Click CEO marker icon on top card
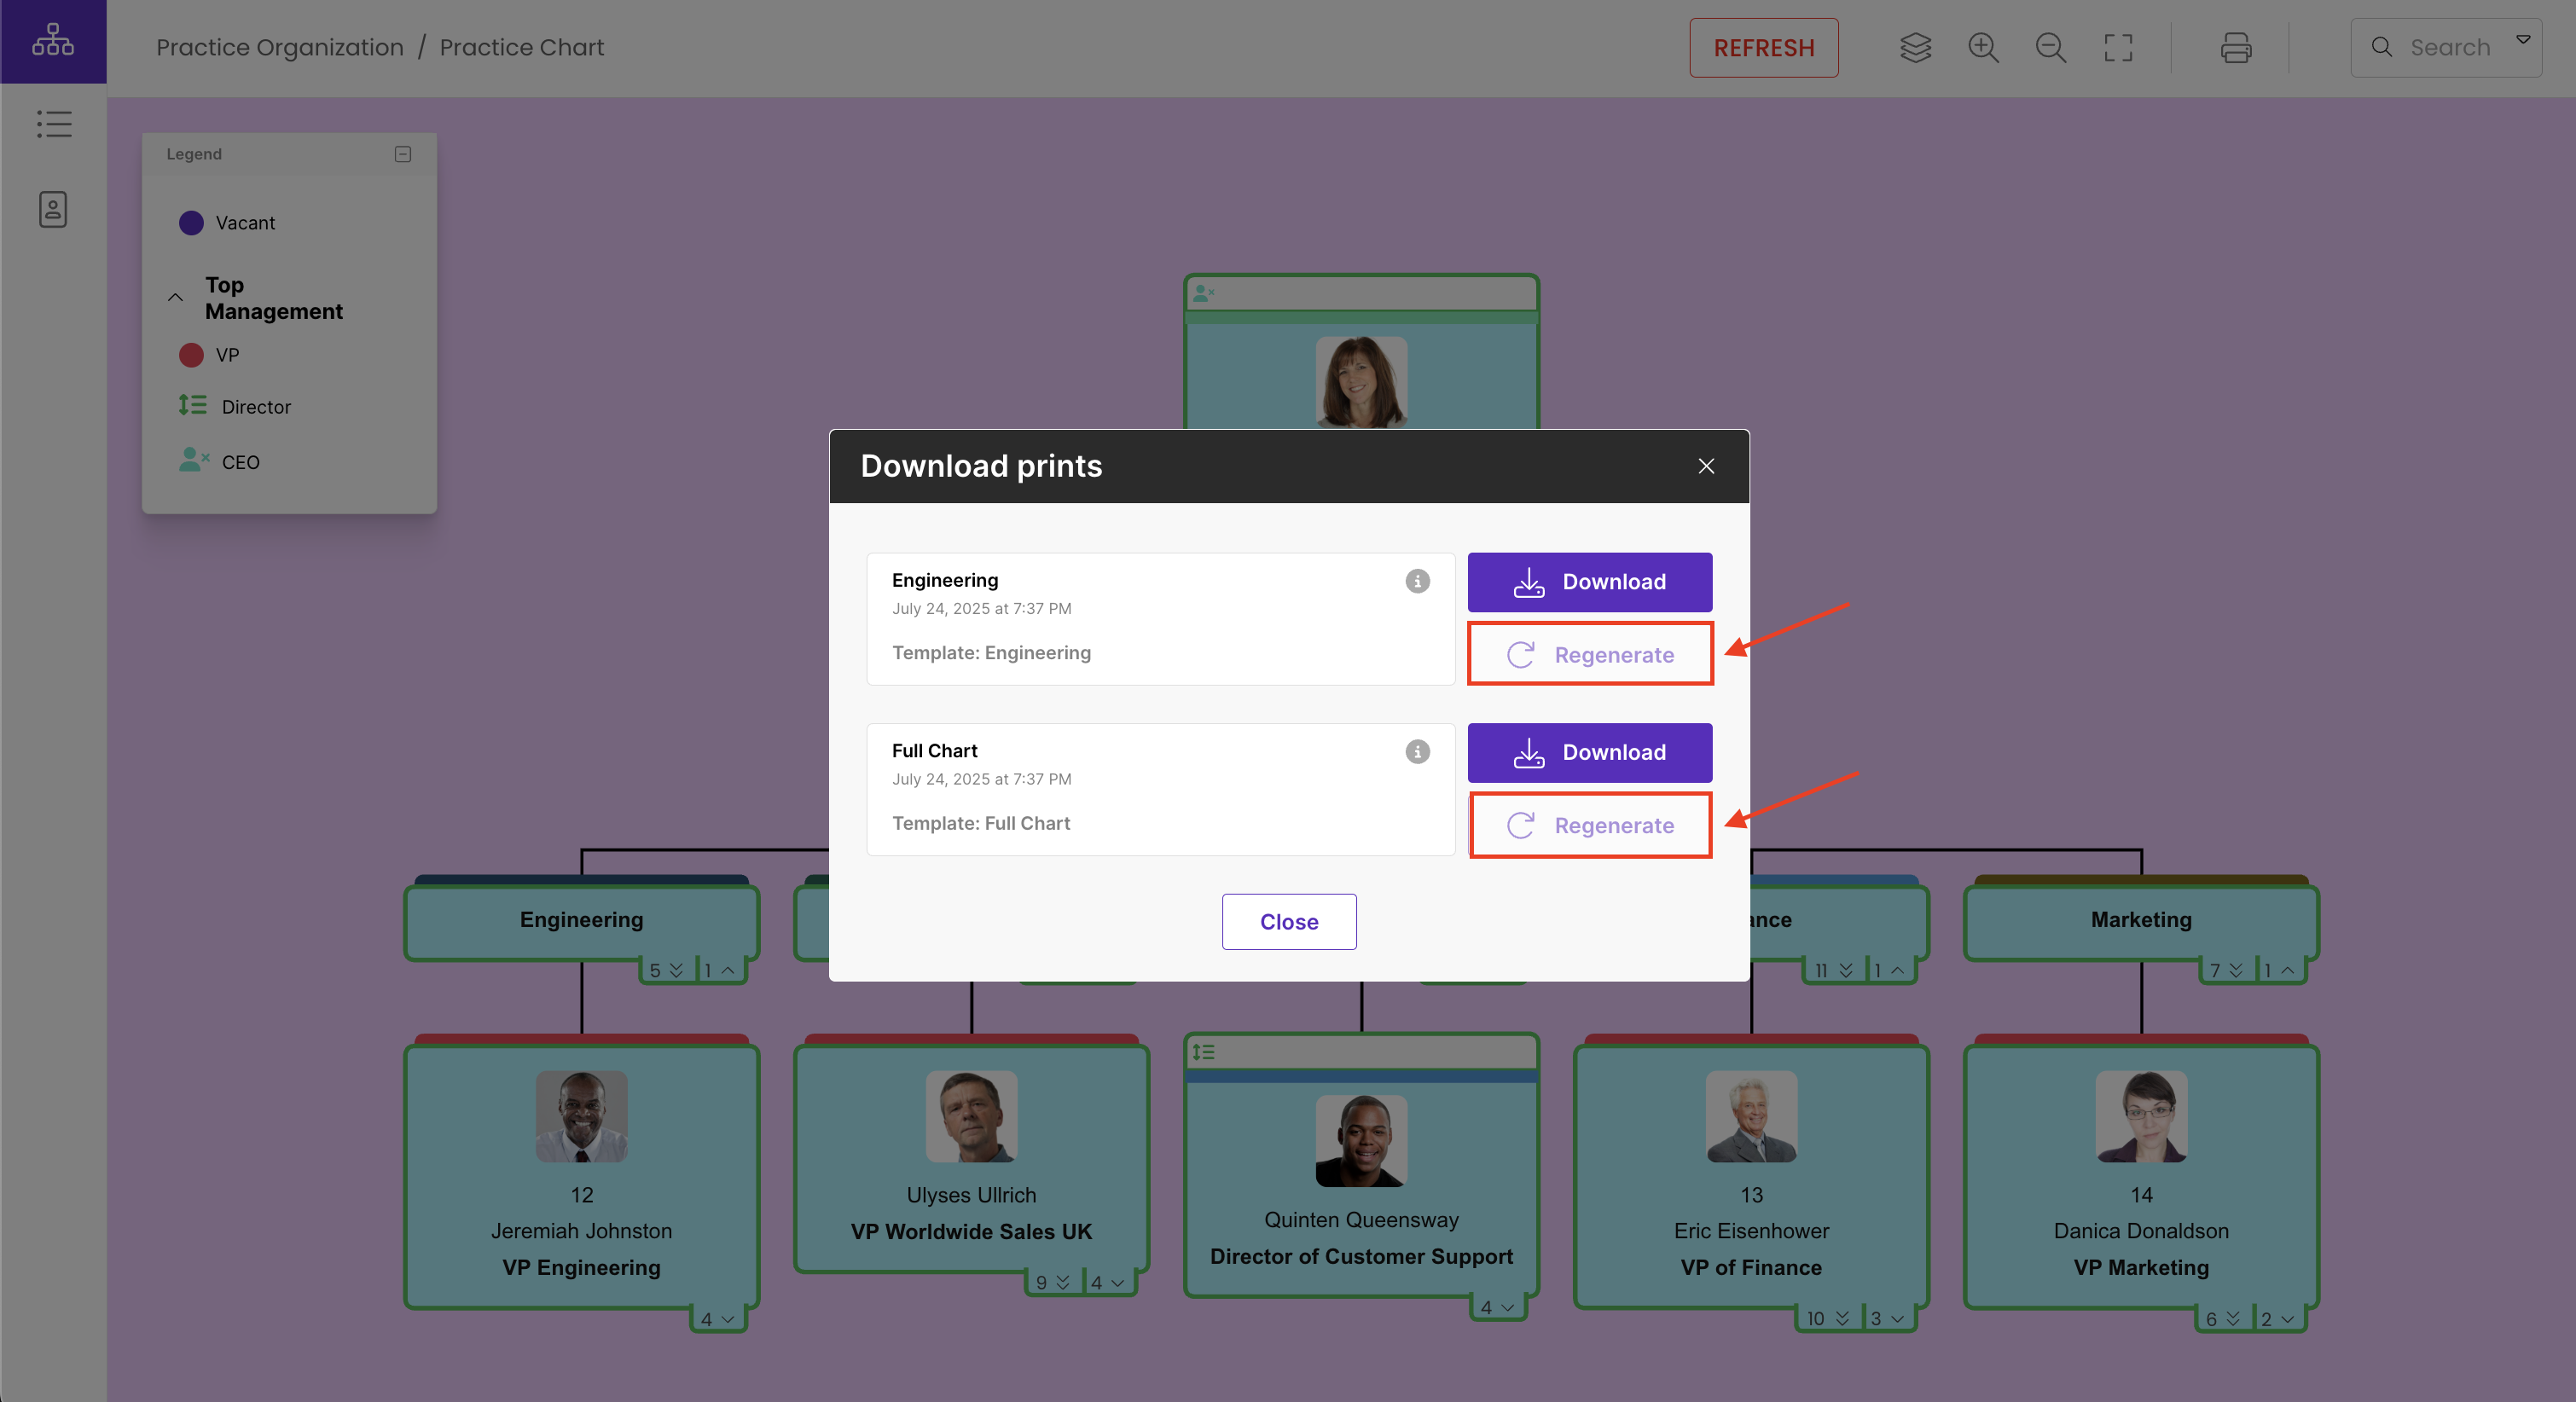This screenshot has width=2576, height=1402. [x=1204, y=293]
